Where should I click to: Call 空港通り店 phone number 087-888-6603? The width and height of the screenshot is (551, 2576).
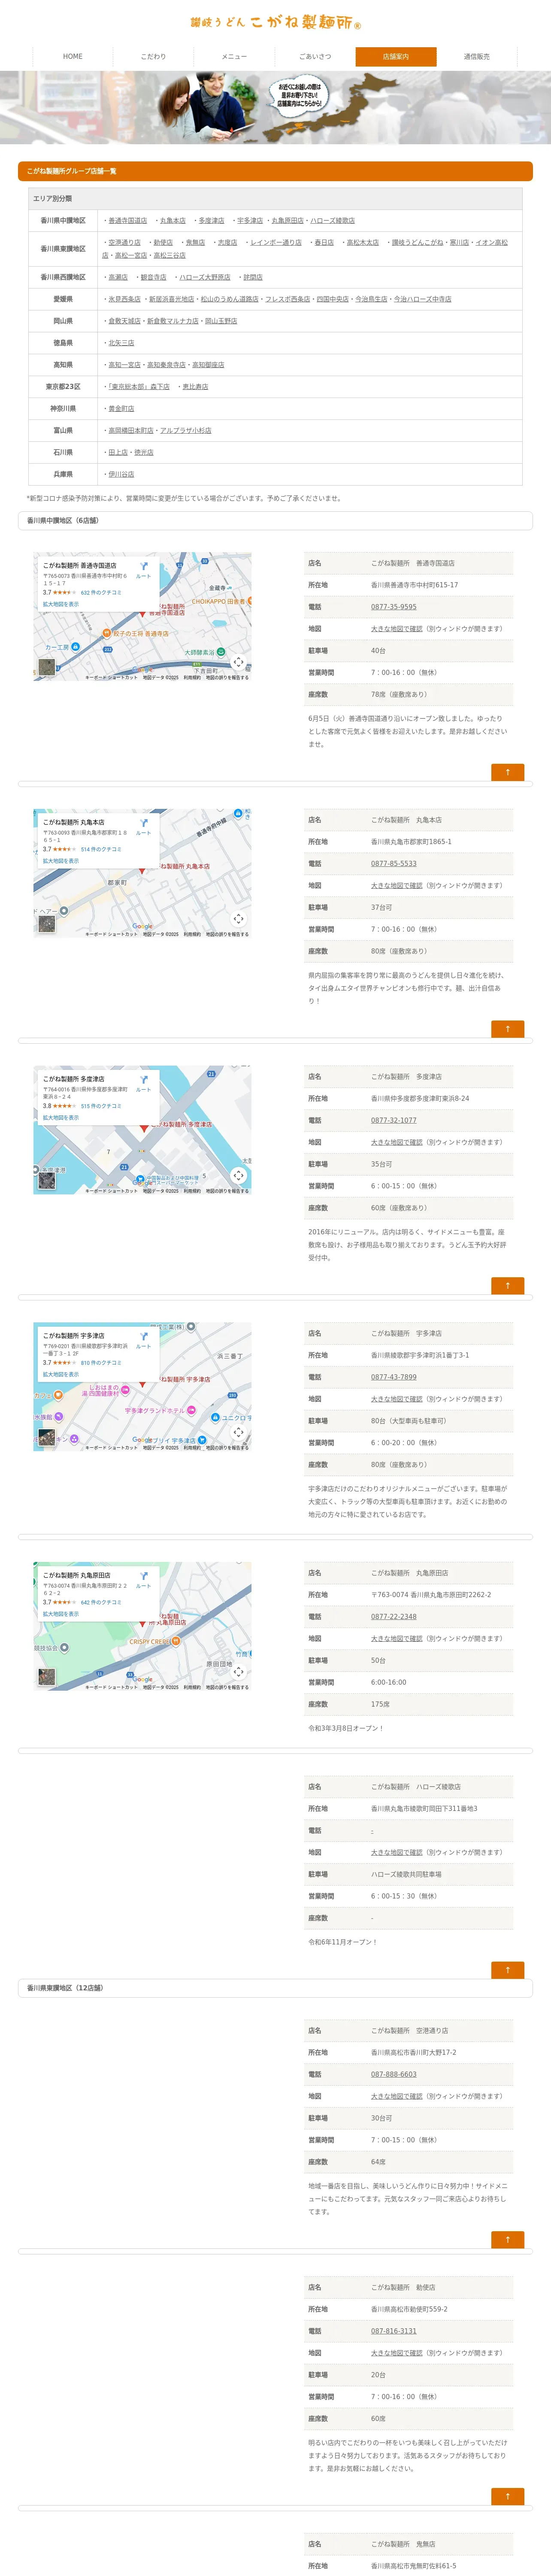(394, 2074)
